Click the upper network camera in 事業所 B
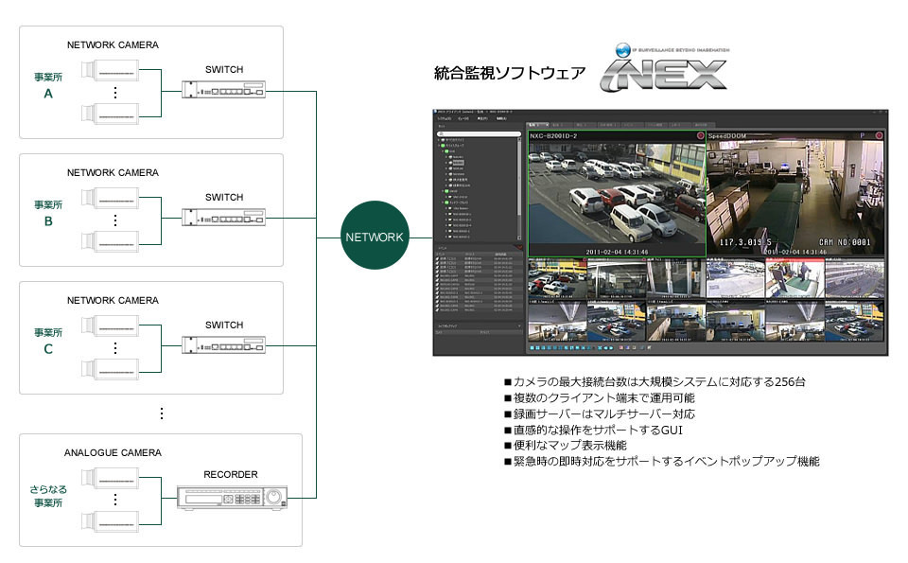The width and height of the screenshot is (908, 563). click(x=110, y=198)
